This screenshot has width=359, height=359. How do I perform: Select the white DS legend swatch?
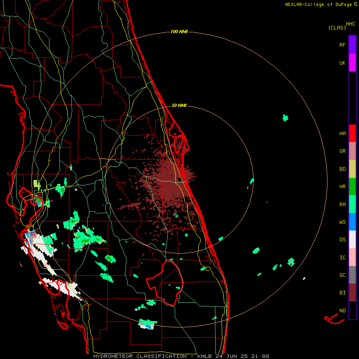click(x=352, y=239)
